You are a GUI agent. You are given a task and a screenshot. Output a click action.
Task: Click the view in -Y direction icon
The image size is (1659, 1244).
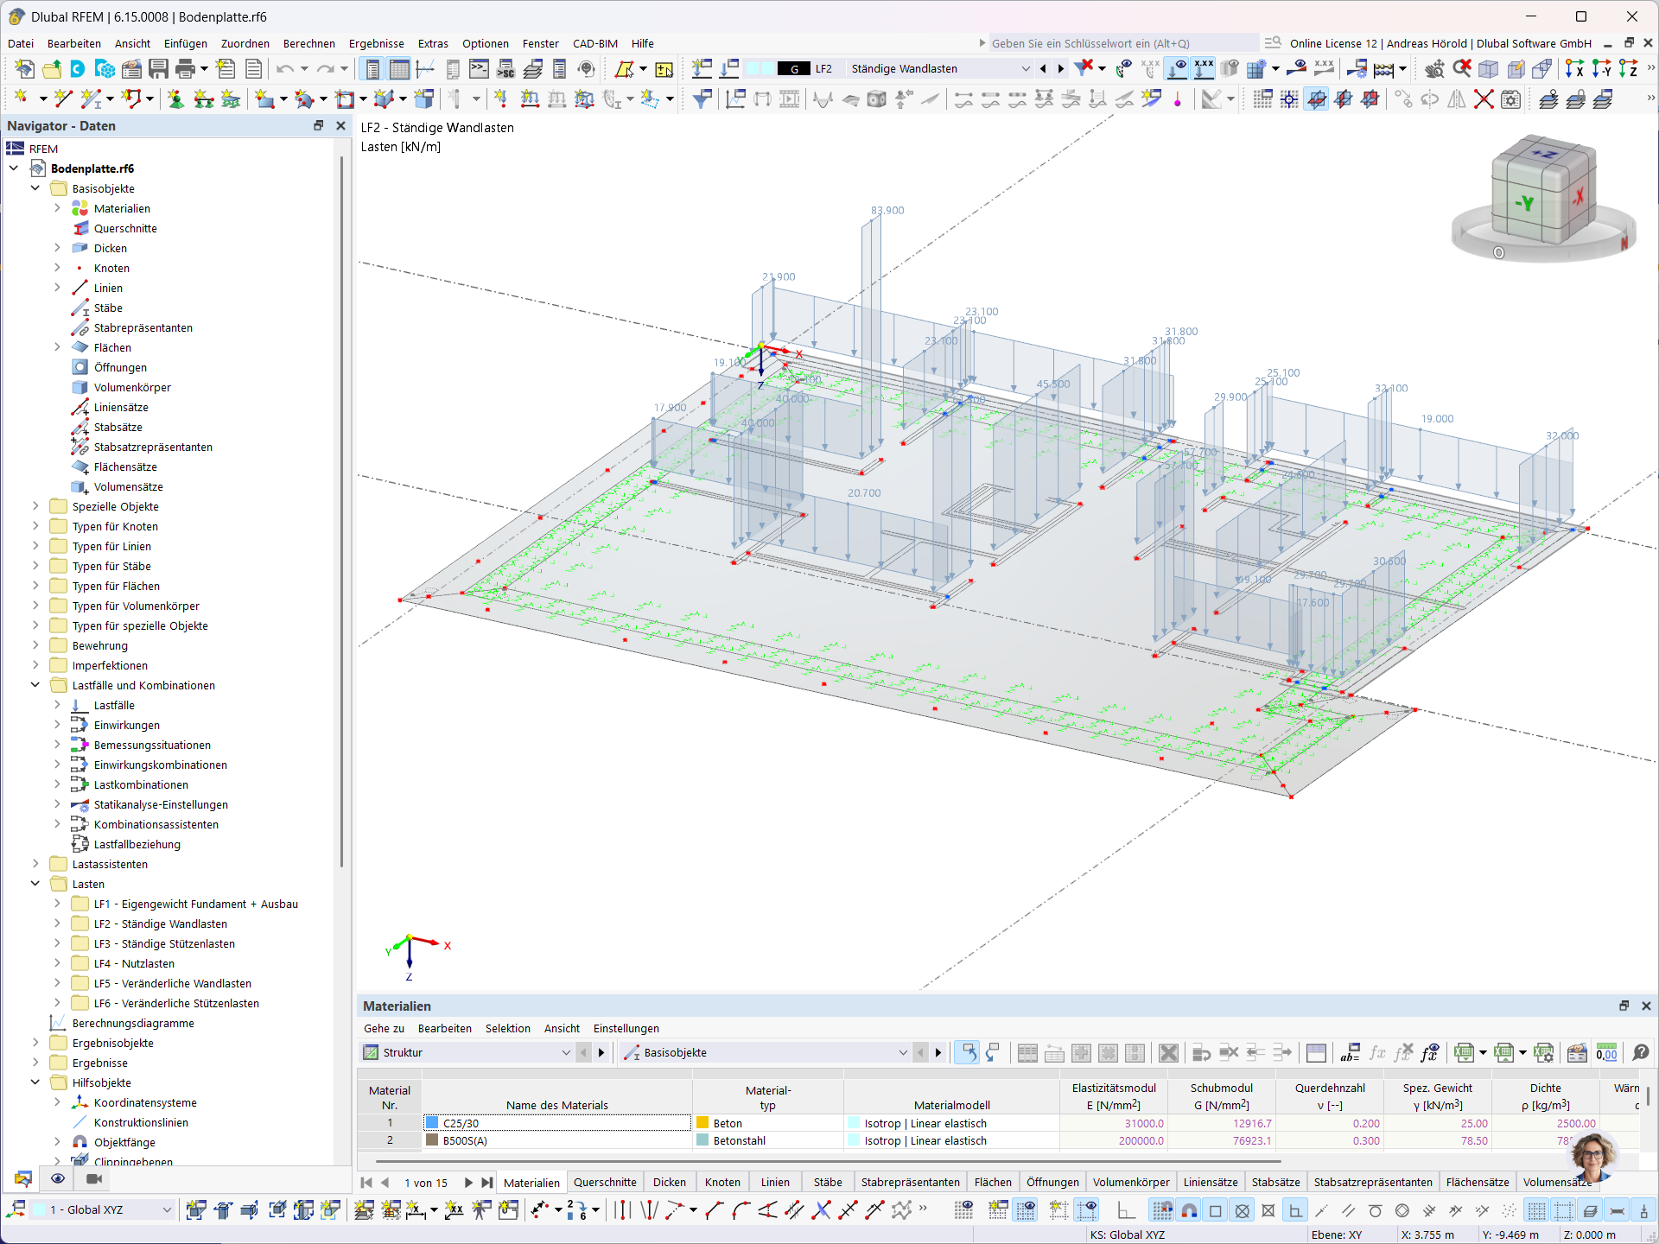tap(1601, 68)
